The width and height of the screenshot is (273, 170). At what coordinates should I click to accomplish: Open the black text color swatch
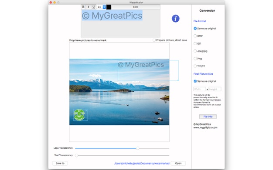(109, 7)
